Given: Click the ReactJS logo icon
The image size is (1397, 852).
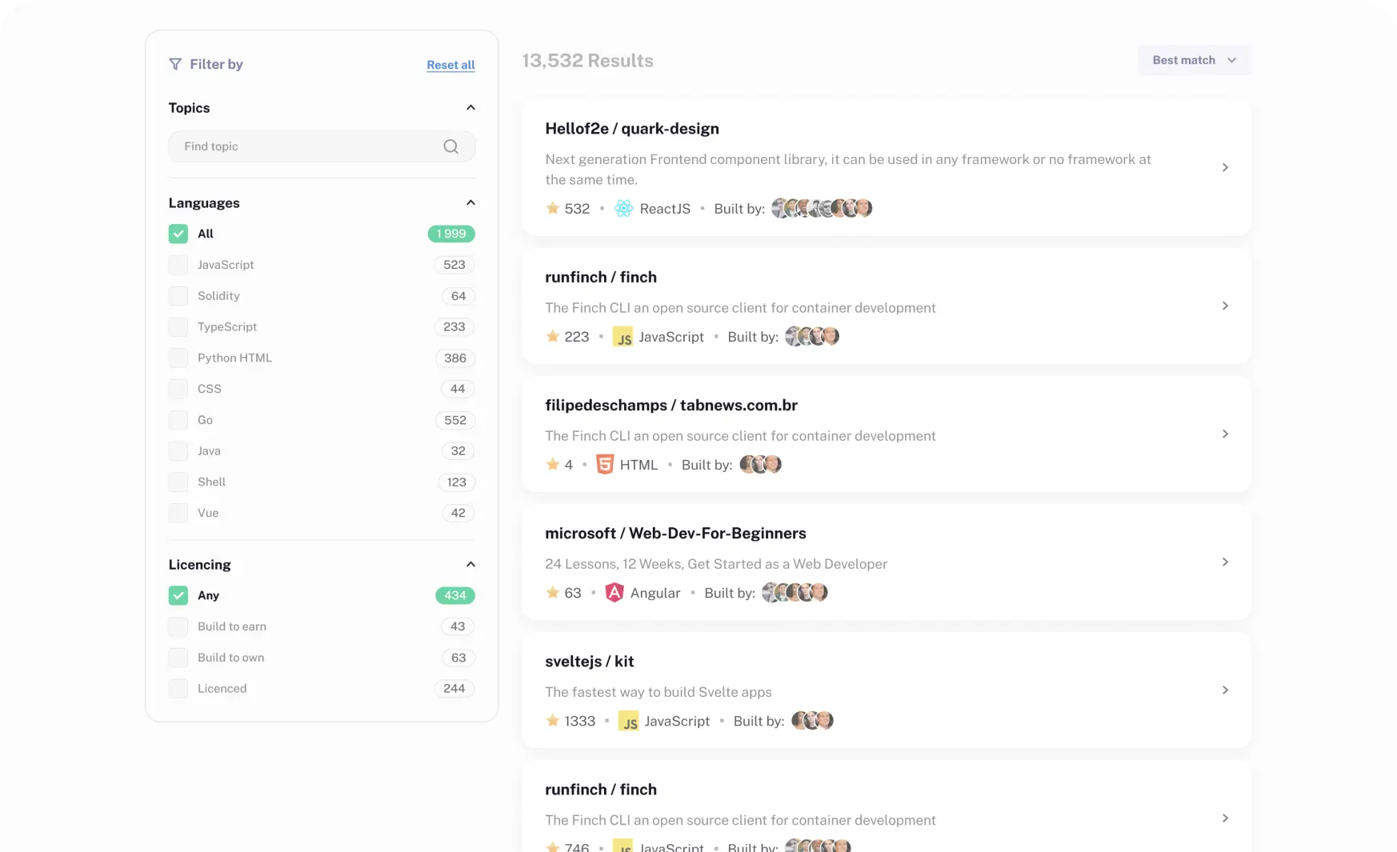Looking at the screenshot, I should [x=623, y=209].
